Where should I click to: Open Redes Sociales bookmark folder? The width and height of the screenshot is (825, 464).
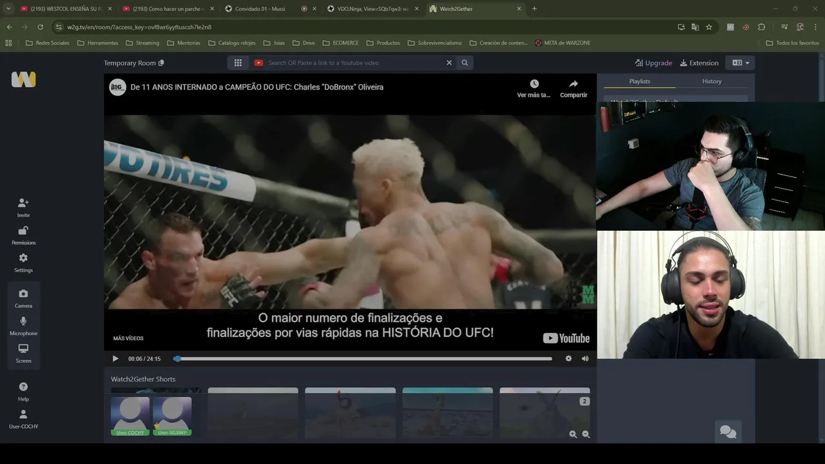point(47,43)
